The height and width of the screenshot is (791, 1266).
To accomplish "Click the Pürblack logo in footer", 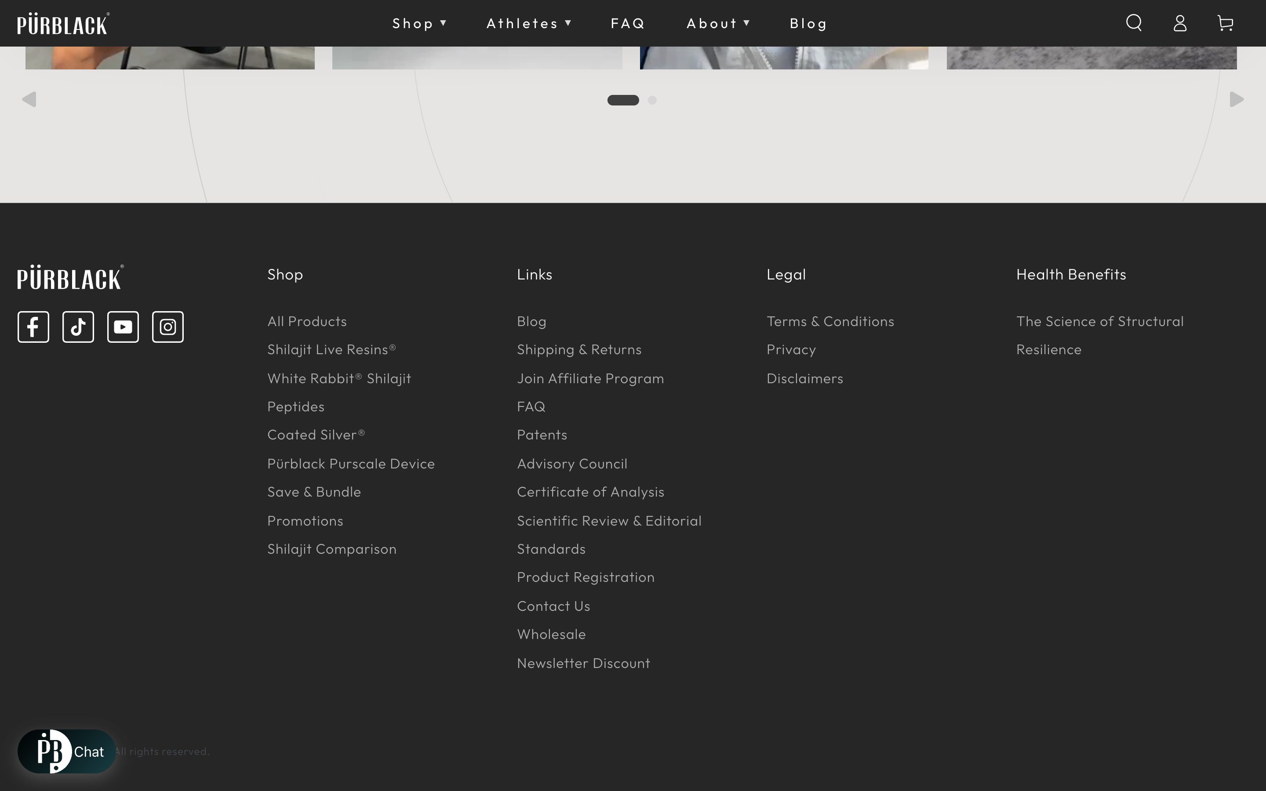I will pyautogui.click(x=71, y=277).
